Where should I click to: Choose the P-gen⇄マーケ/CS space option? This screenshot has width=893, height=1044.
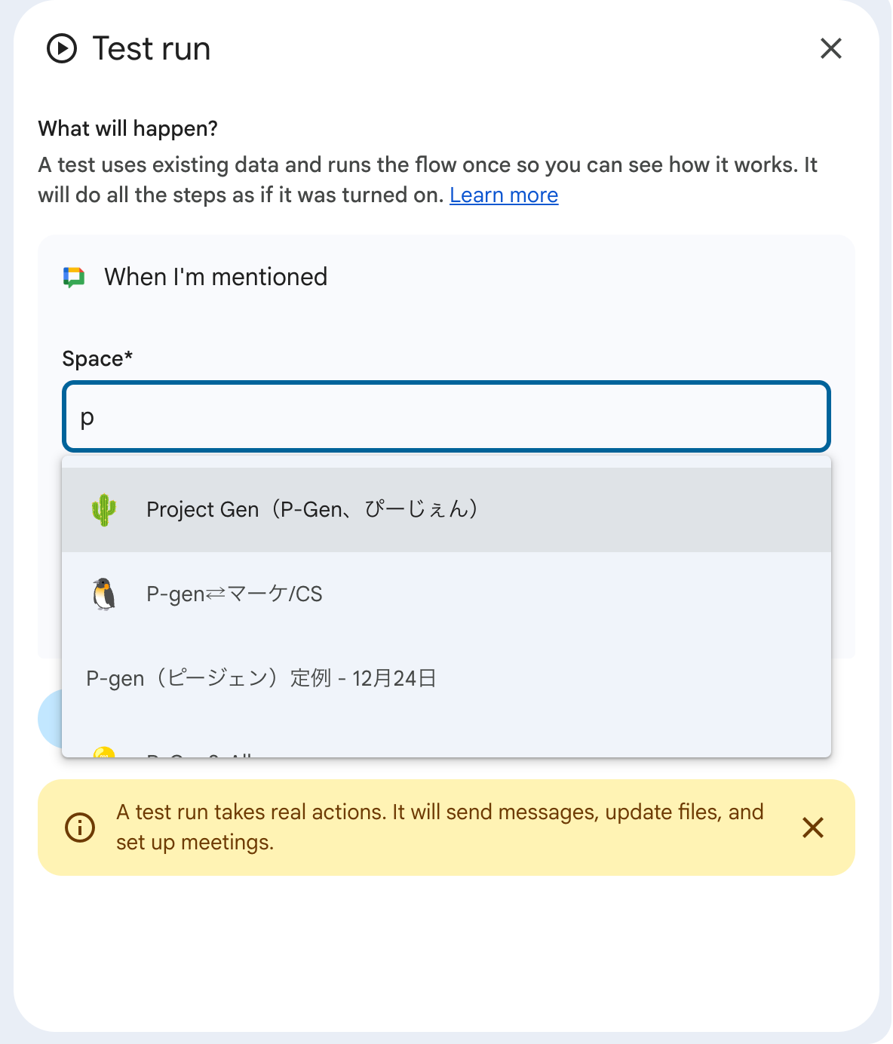(x=235, y=594)
